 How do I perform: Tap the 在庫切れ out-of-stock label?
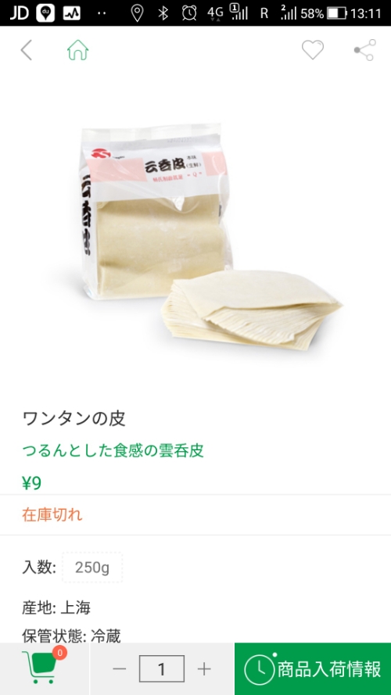tap(52, 514)
